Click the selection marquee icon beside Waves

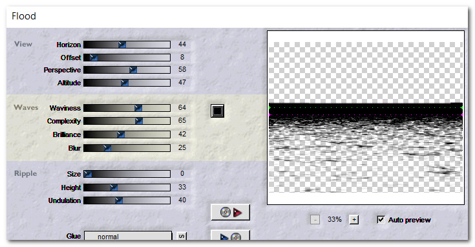pyautogui.click(x=218, y=111)
